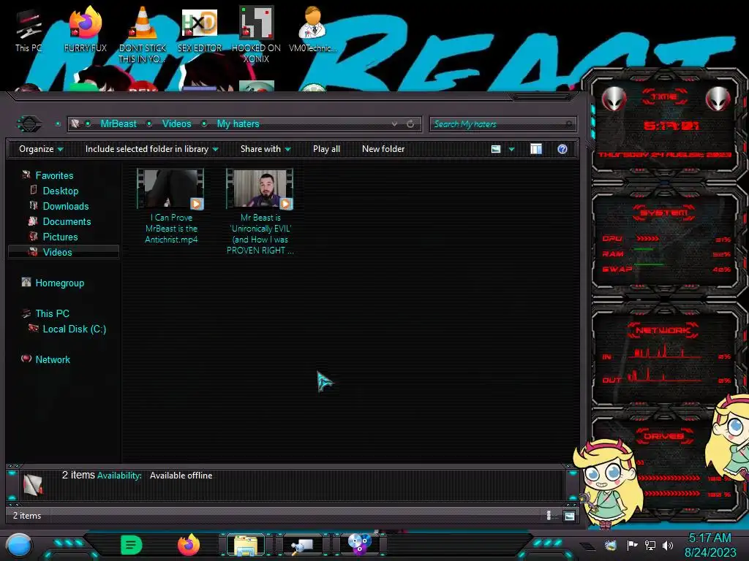The height and width of the screenshot is (561, 749).
Task: Click the volume speaker tray icon
Action: click(668, 545)
